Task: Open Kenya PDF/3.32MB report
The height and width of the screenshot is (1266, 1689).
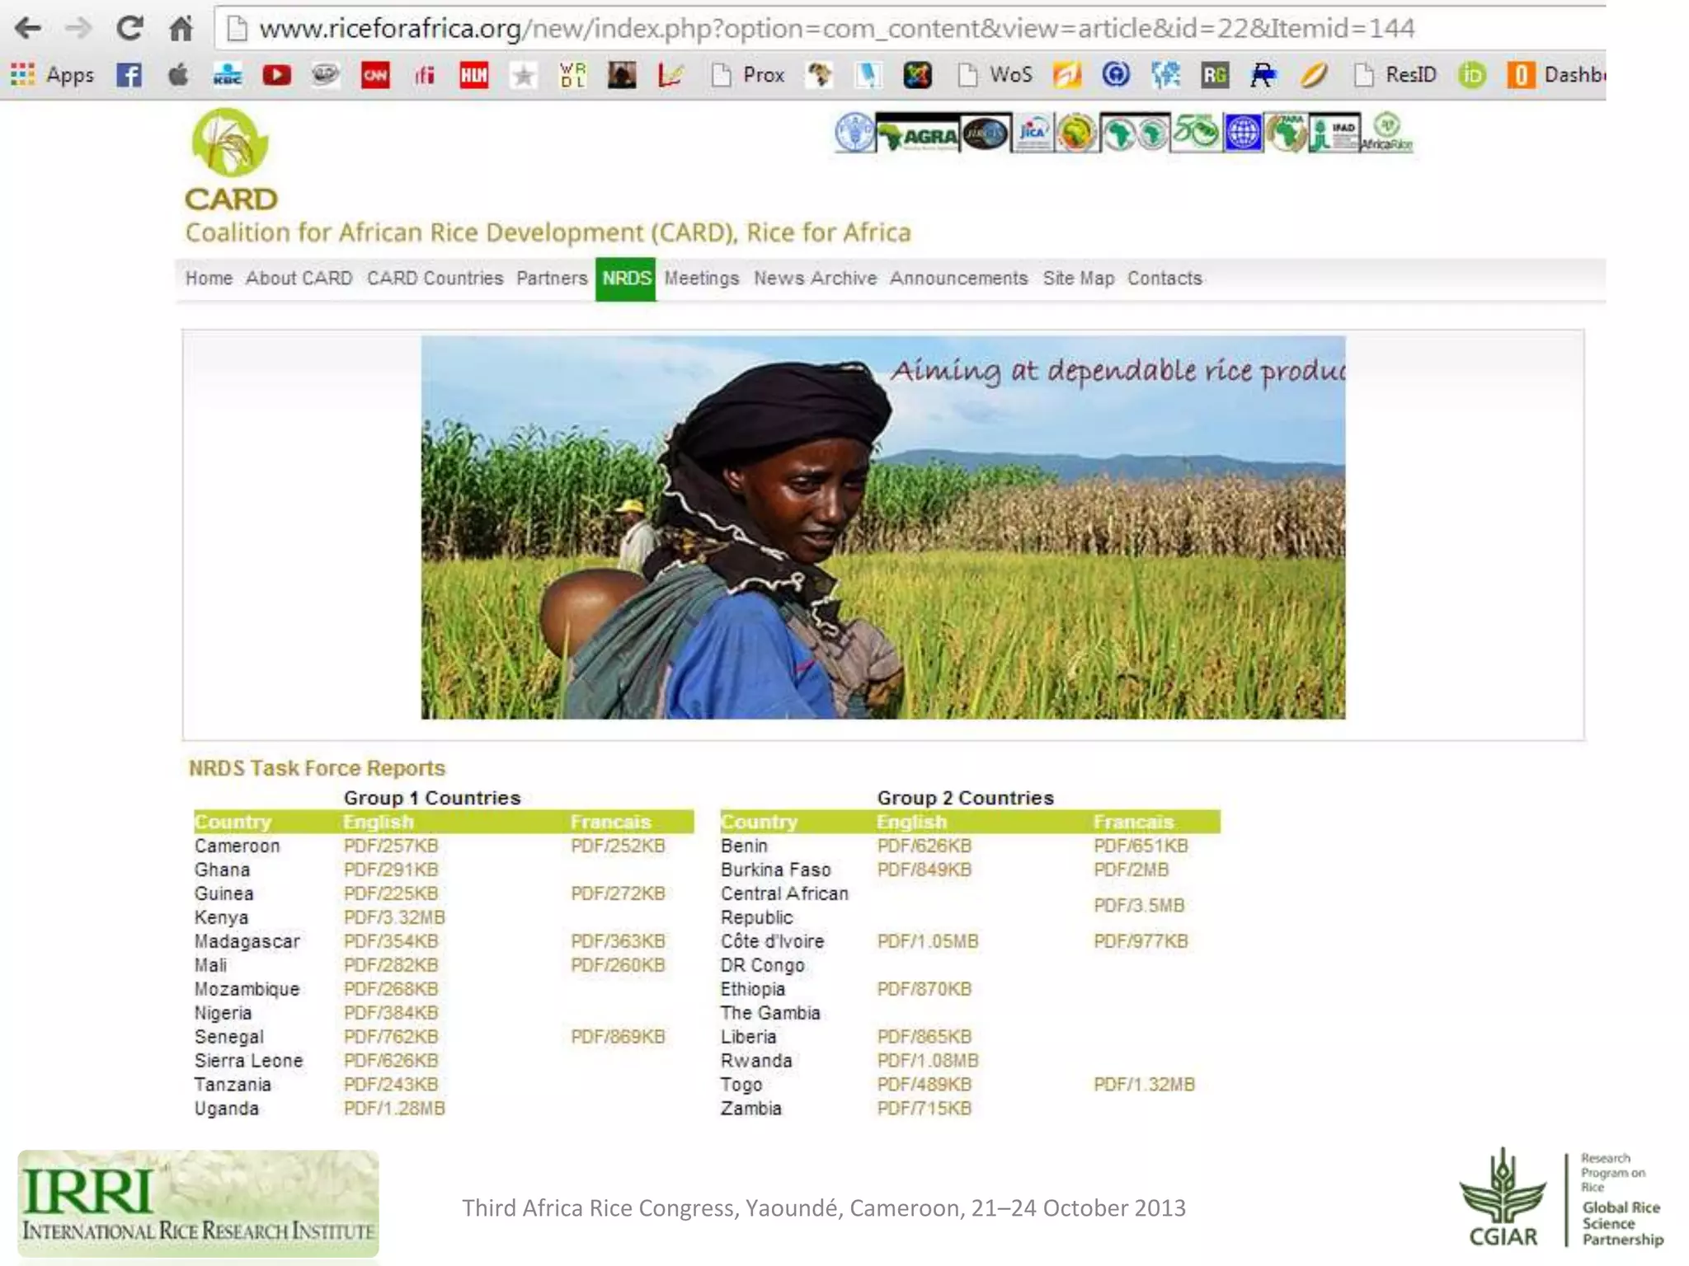Action: pos(394,917)
